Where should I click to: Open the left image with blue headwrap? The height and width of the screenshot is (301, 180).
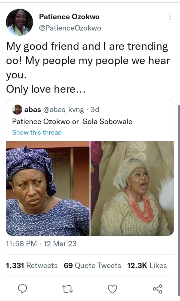[x=48, y=188]
